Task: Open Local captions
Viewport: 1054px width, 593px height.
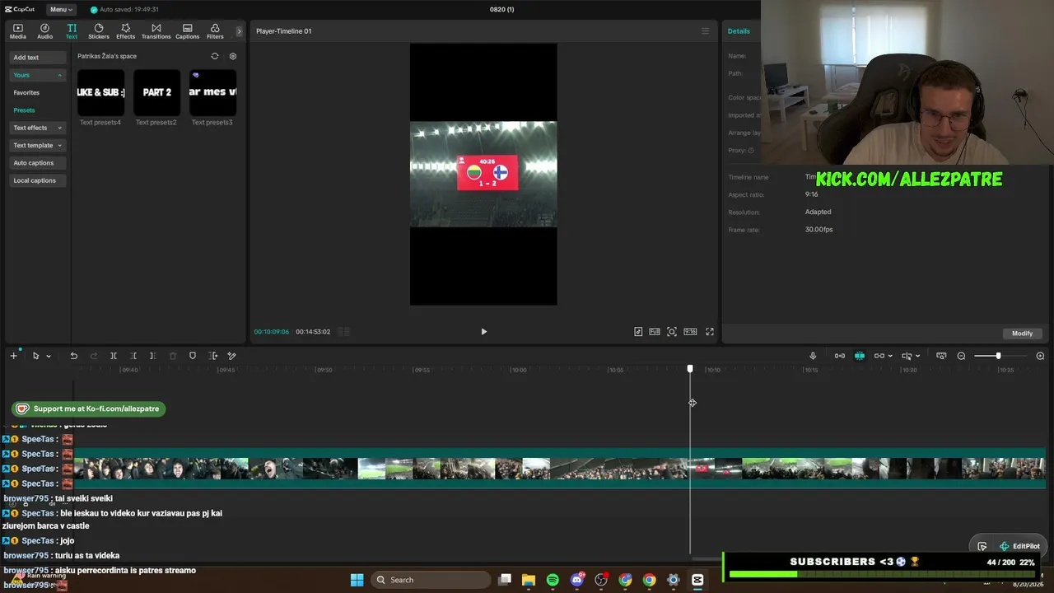Action: [38, 180]
